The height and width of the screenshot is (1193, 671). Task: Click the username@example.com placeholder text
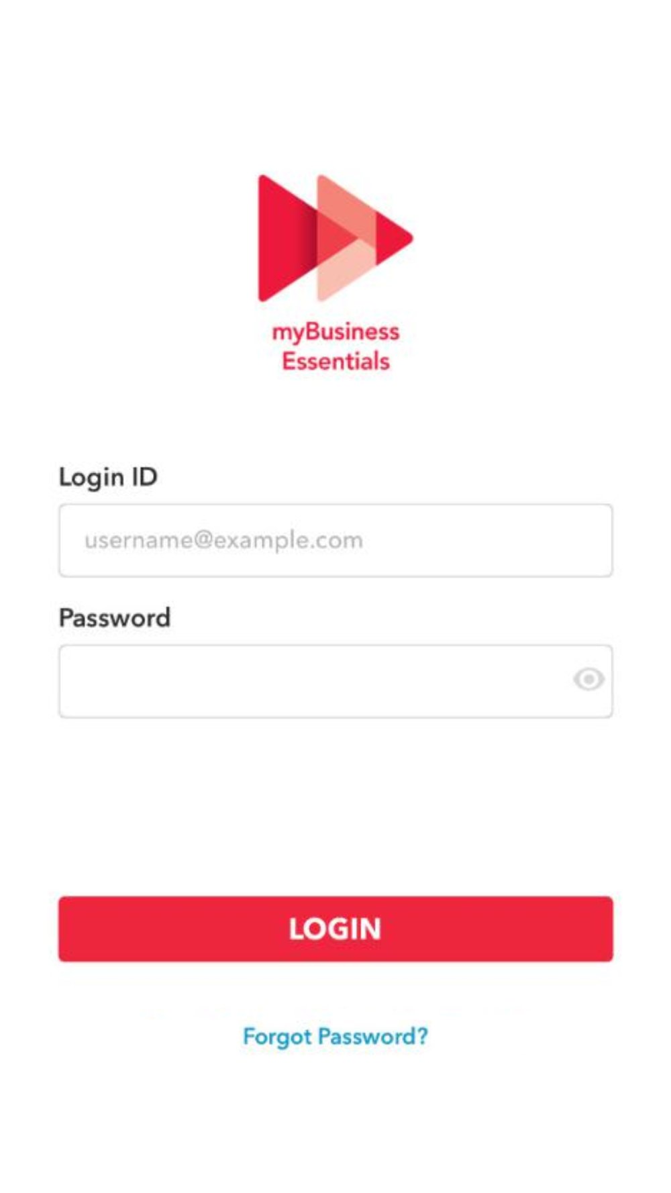pyautogui.click(x=223, y=540)
